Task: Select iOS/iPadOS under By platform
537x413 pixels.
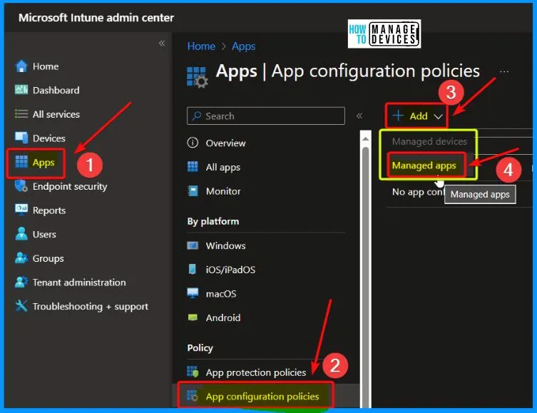Action: 230,270
